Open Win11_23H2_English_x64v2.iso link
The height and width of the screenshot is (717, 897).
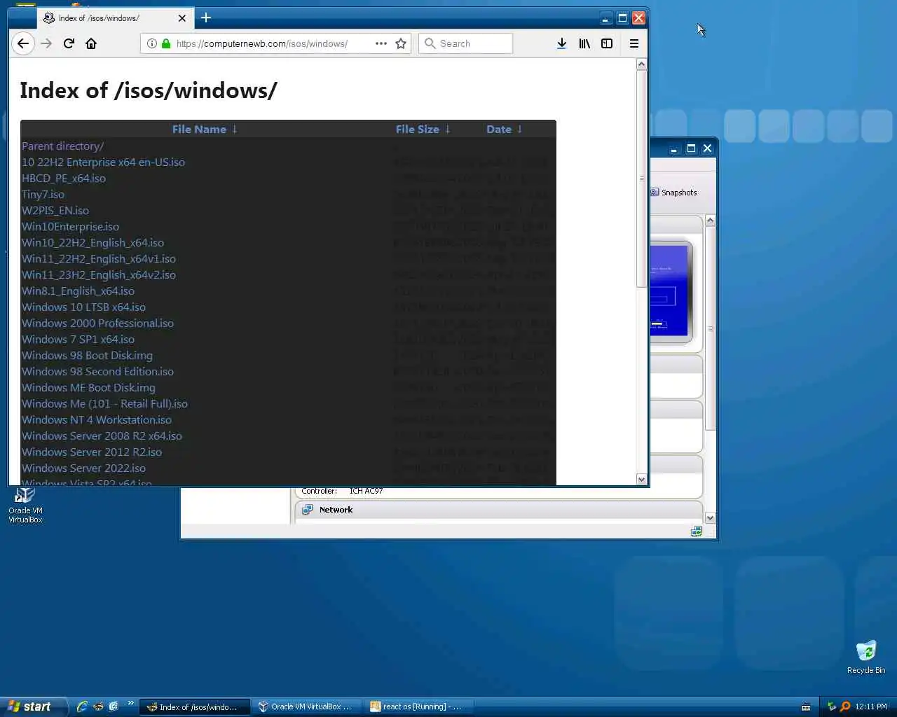tap(99, 274)
